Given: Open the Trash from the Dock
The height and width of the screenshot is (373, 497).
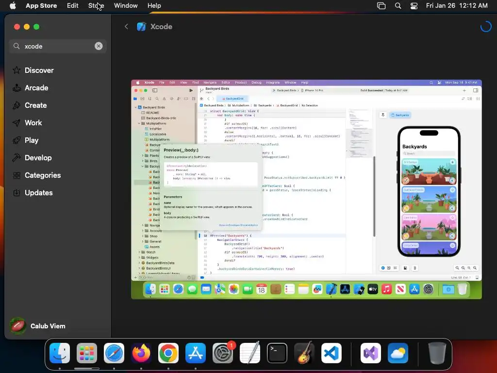Looking at the screenshot, I should [x=437, y=353].
